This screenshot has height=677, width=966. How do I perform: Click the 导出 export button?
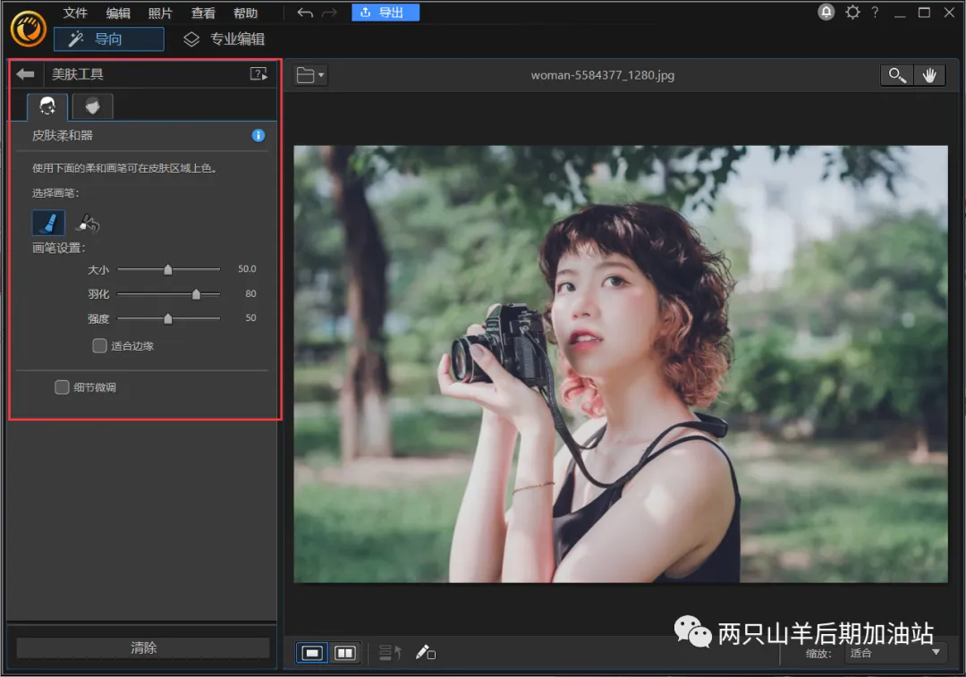coord(386,13)
